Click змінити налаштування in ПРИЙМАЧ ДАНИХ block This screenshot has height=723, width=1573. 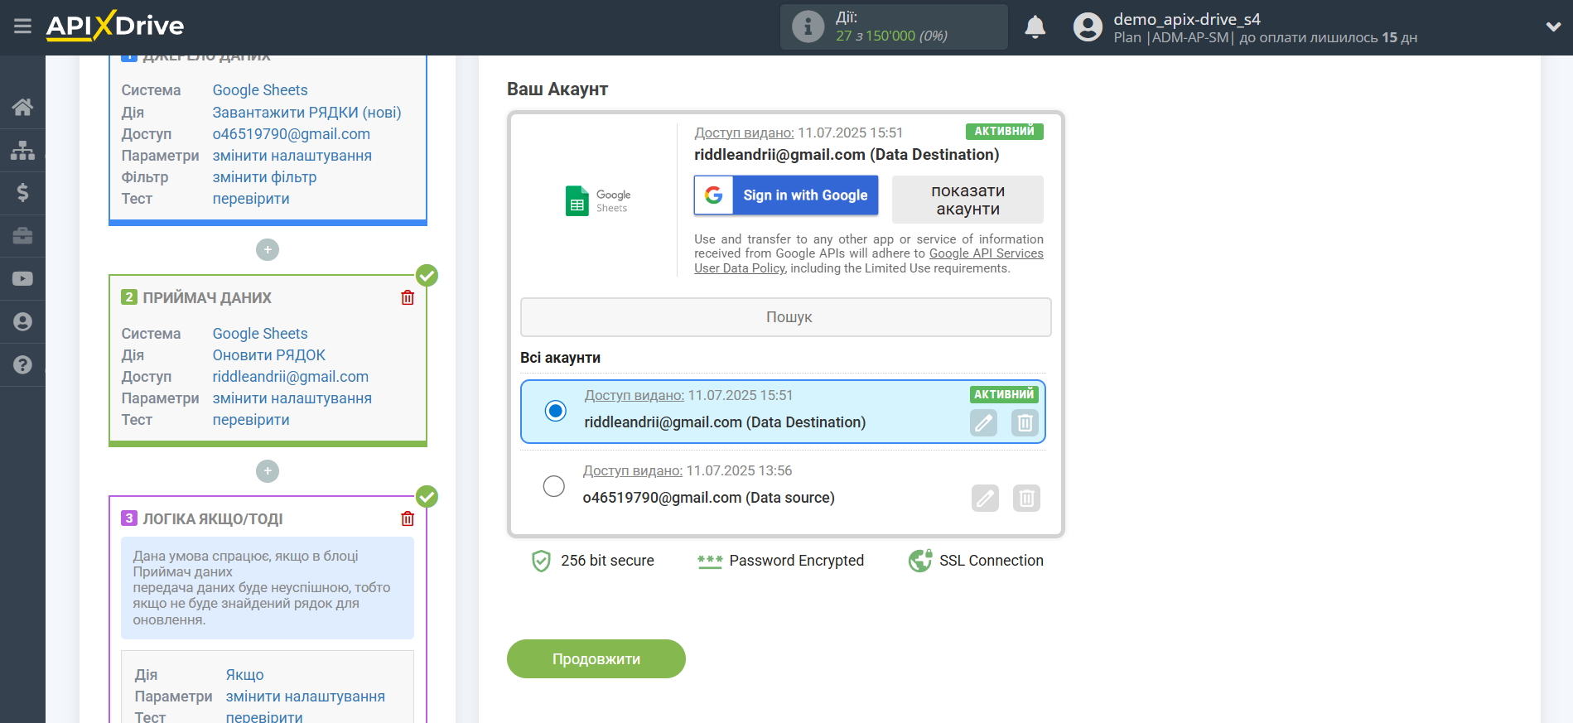coord(292,398)
